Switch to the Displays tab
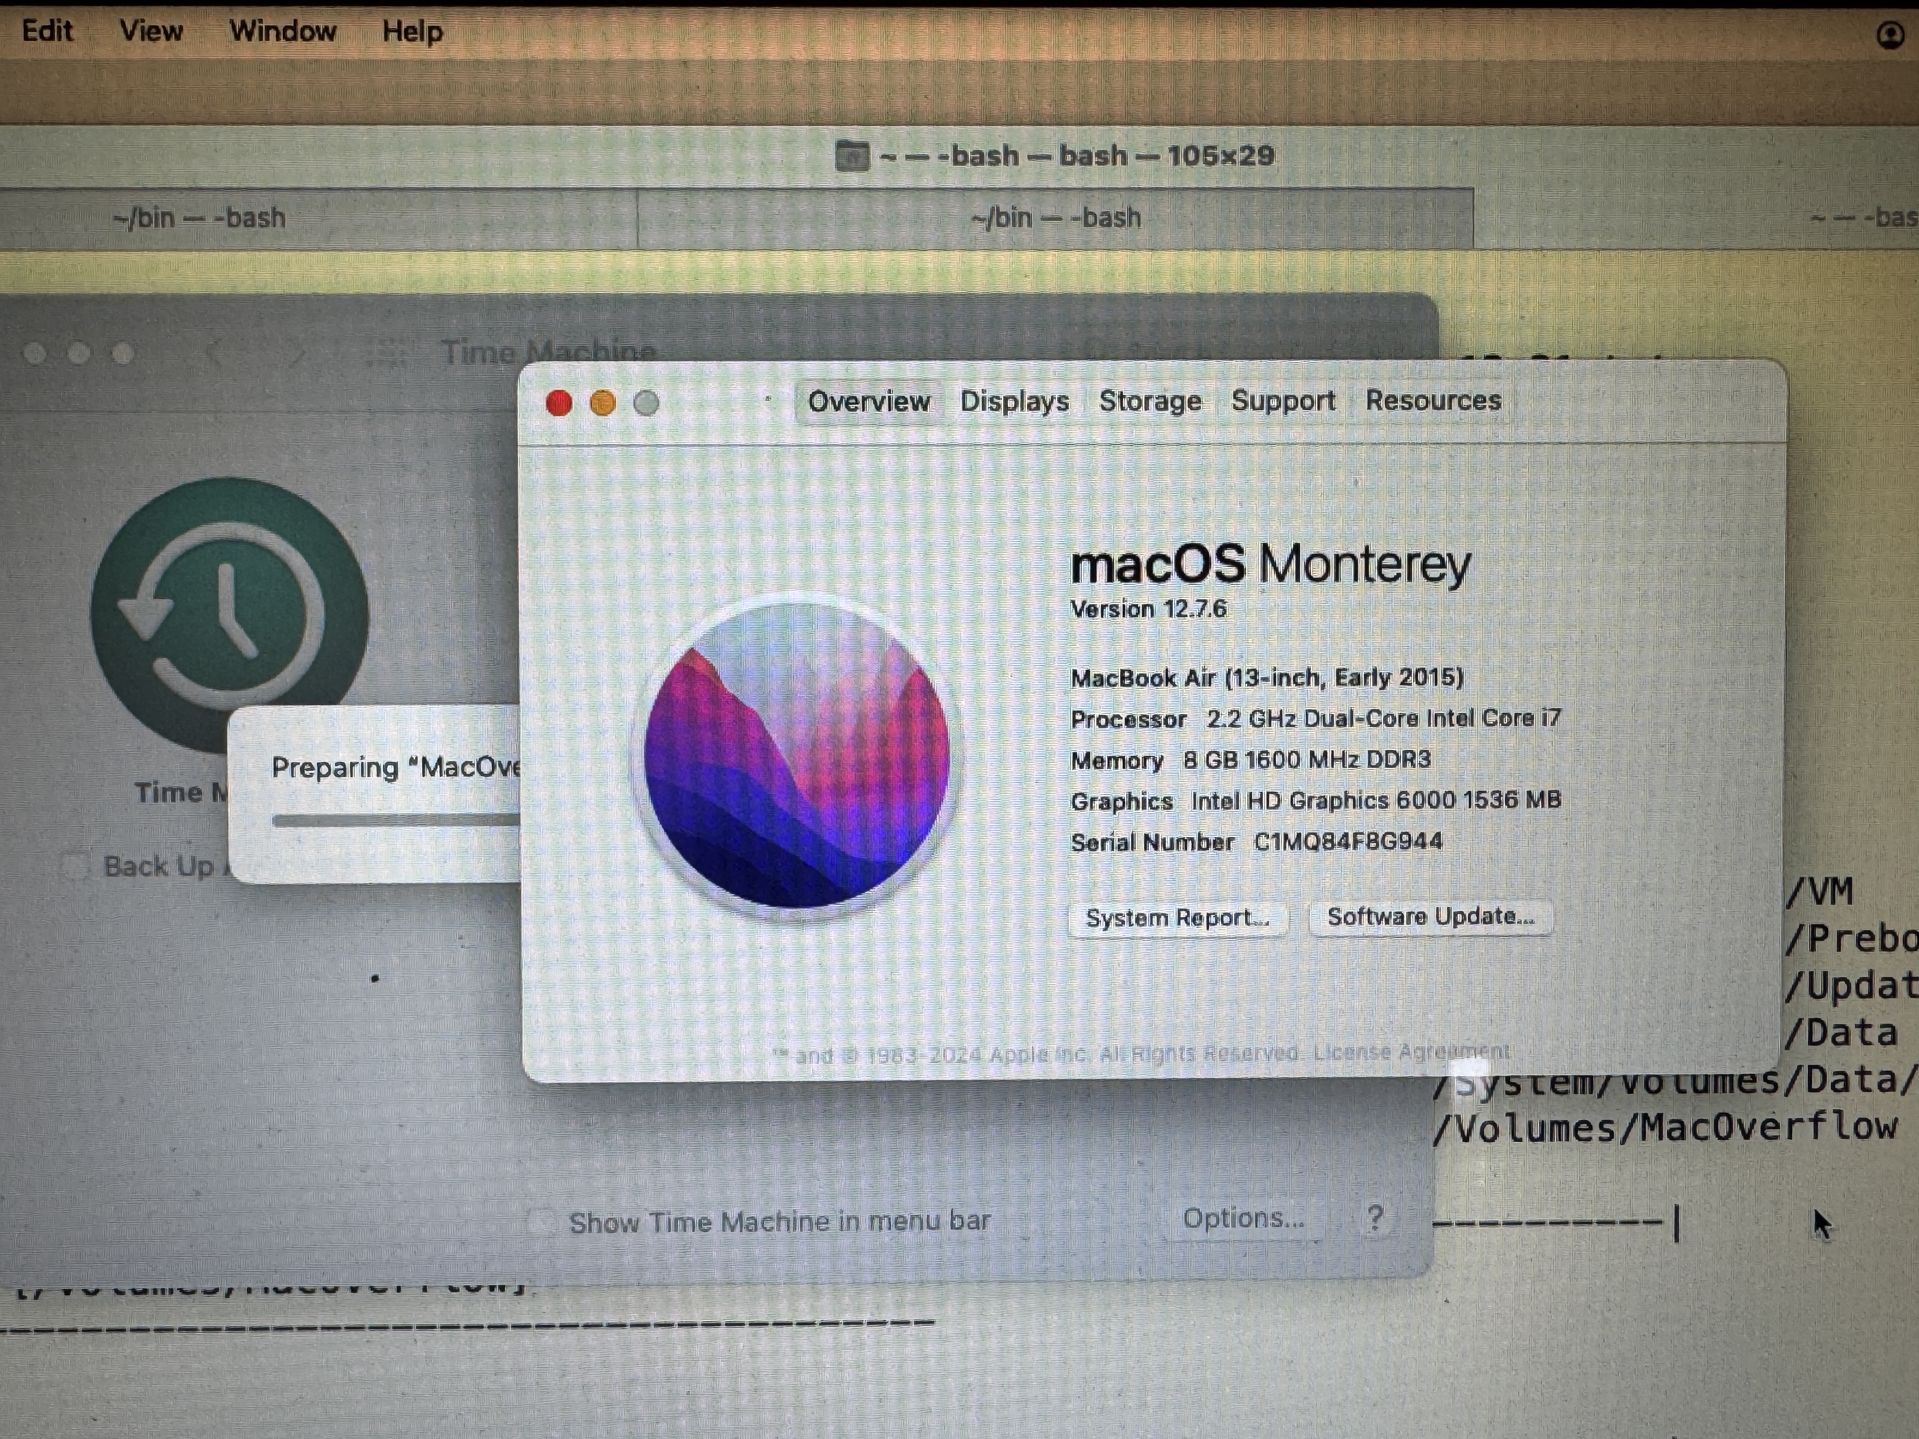Screen dimensions: 1919x1439 click(x=1014, y=402)
